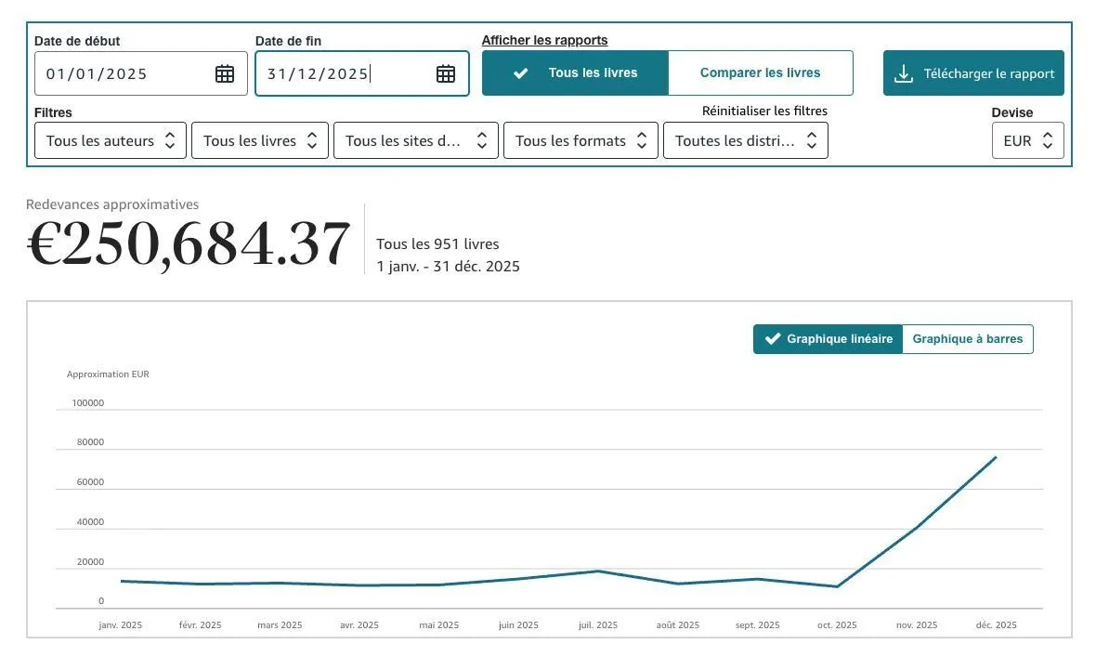This screenshot has height=670, width=1109.
Task: Focus the Date de début input field
Action: coord(141,73)
